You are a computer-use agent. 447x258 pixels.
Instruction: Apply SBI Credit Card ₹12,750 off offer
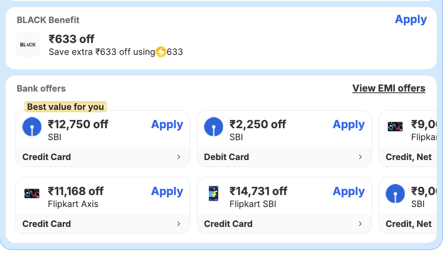click(167, 125)
